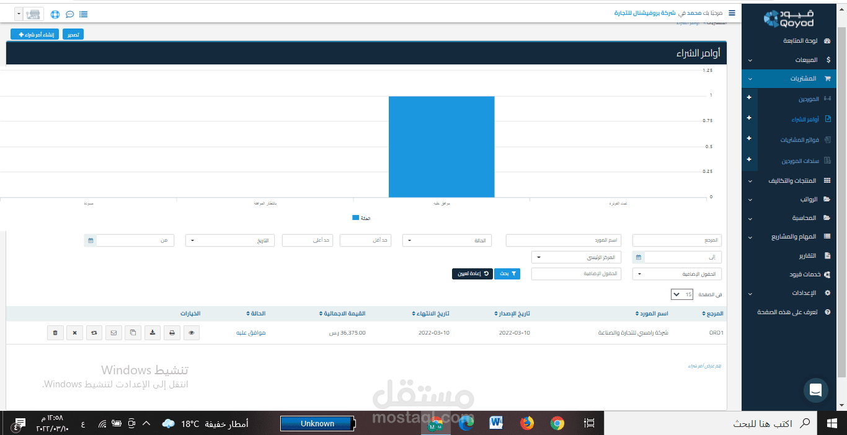Convert ORD1 using the retweet arrows icon
This screenshot has height=435, width=847.
point(94,333)
